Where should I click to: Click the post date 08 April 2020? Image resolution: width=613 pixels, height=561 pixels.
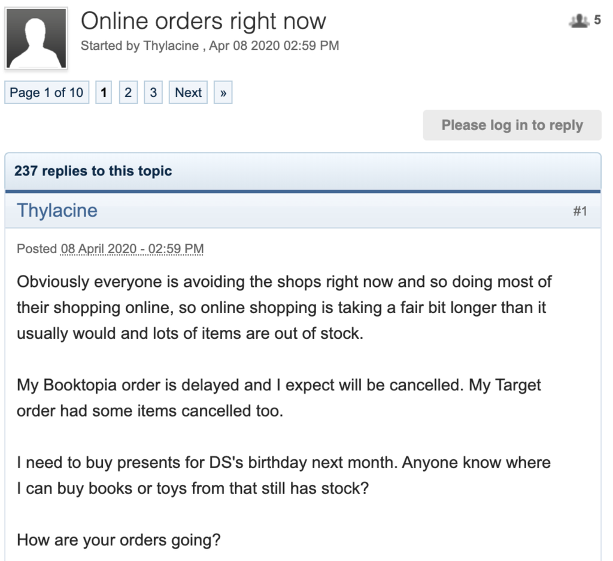[132, 248]
